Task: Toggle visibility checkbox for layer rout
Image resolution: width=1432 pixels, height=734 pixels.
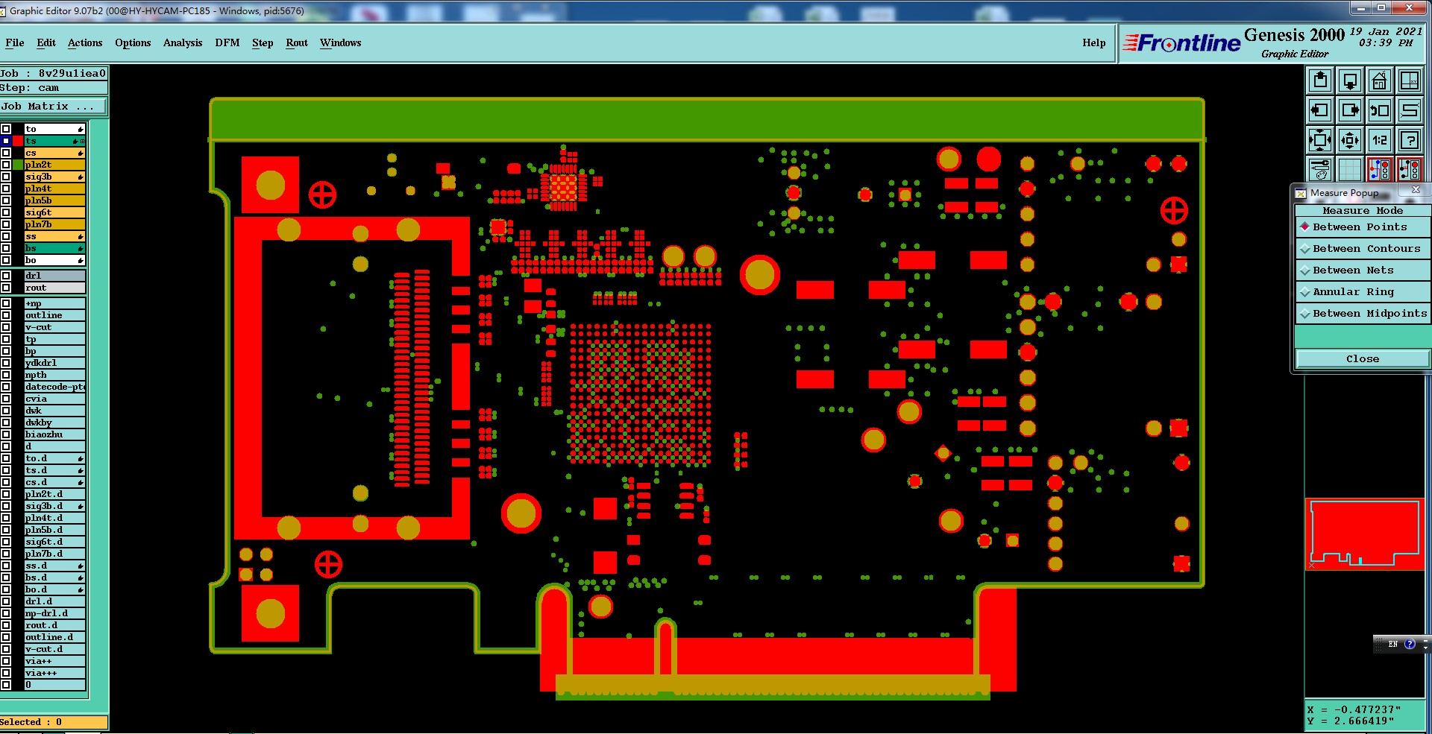Action: [6, 288]
